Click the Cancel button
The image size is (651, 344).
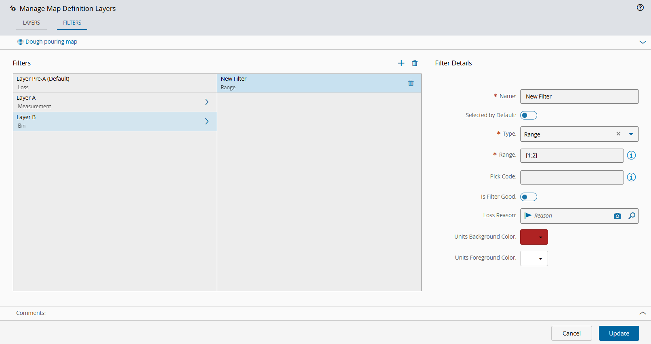[x=571, y=333]
